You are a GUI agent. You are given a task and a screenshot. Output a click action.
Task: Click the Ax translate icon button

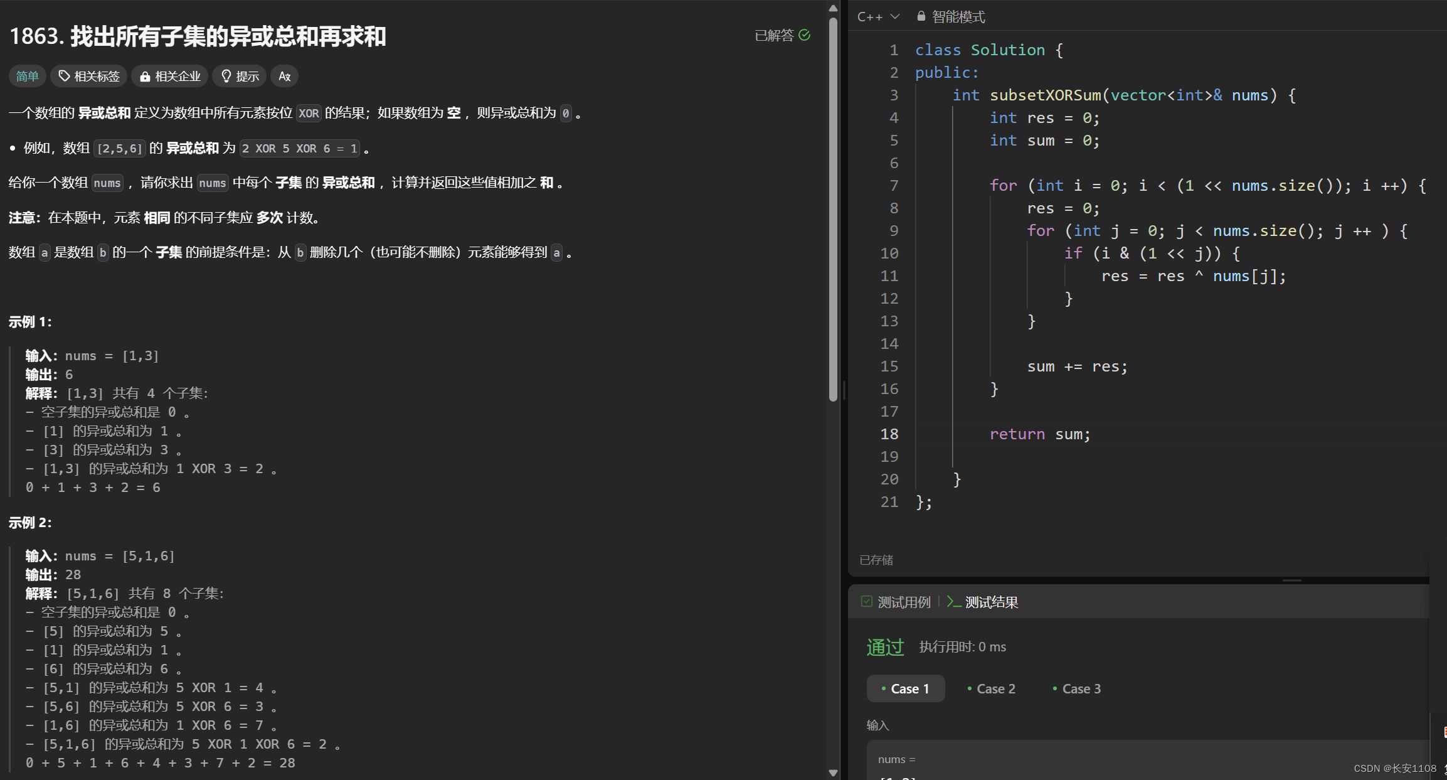pyautogui.click(x=284, y=76)
